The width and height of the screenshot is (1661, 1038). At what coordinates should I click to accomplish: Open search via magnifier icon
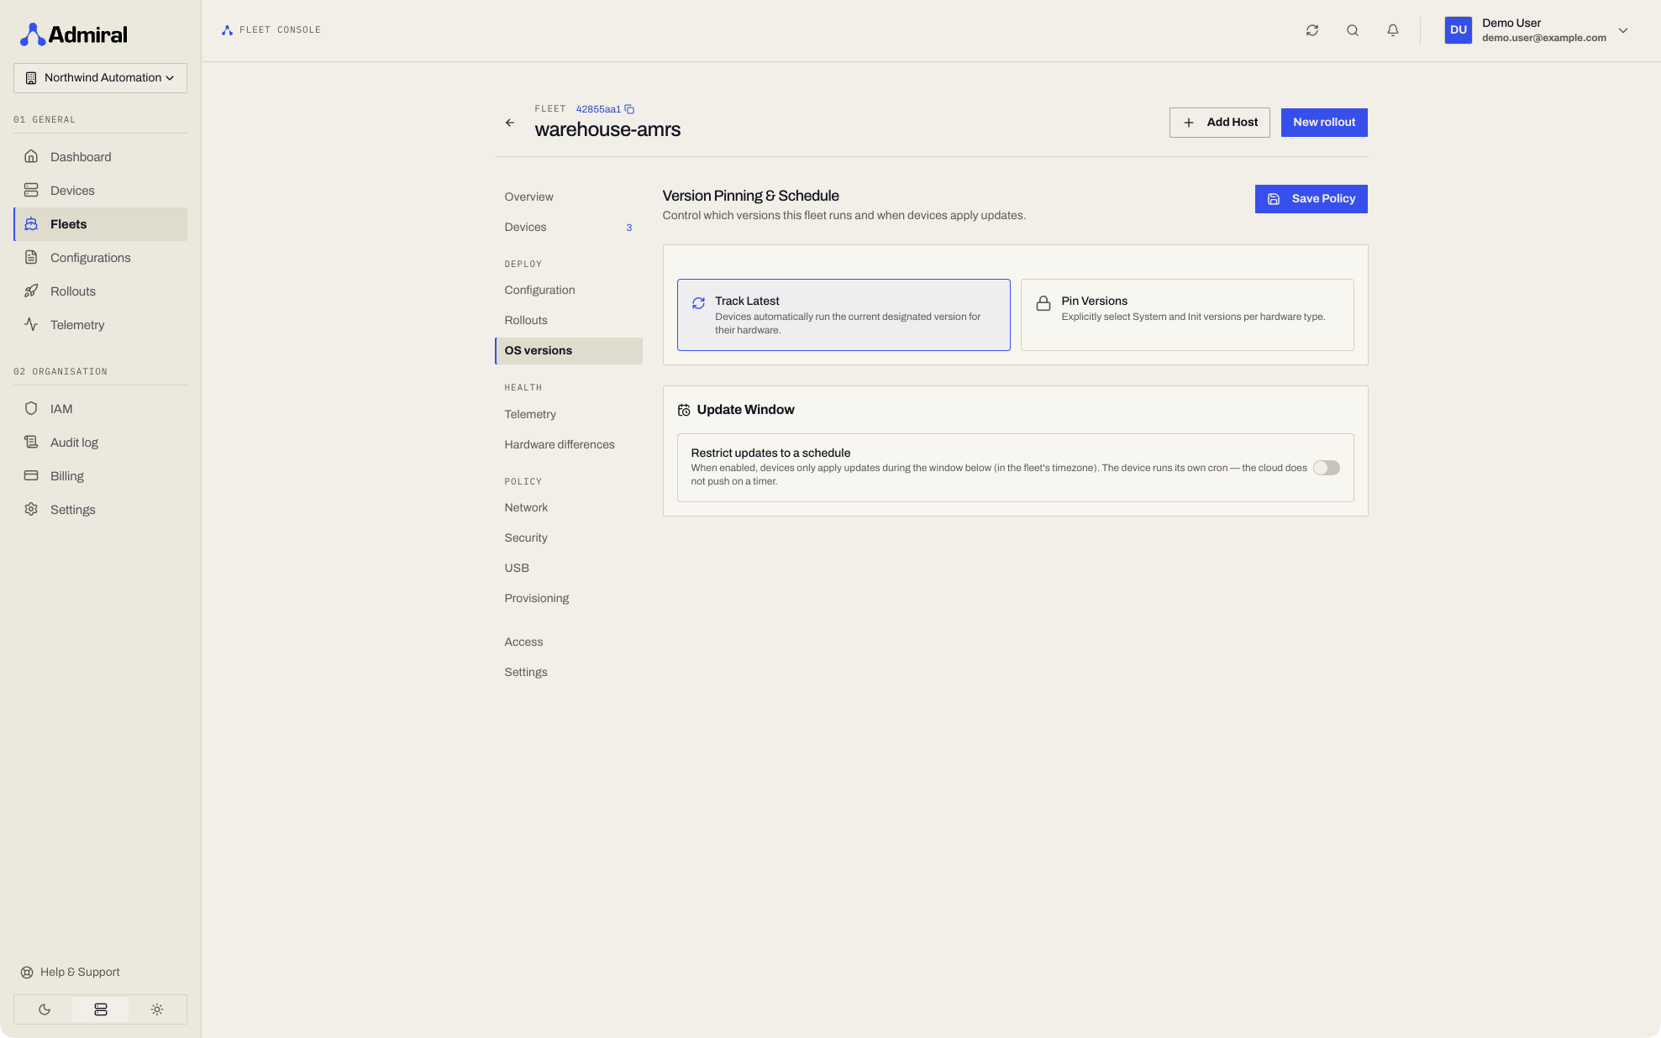[x=1353, y=30]
